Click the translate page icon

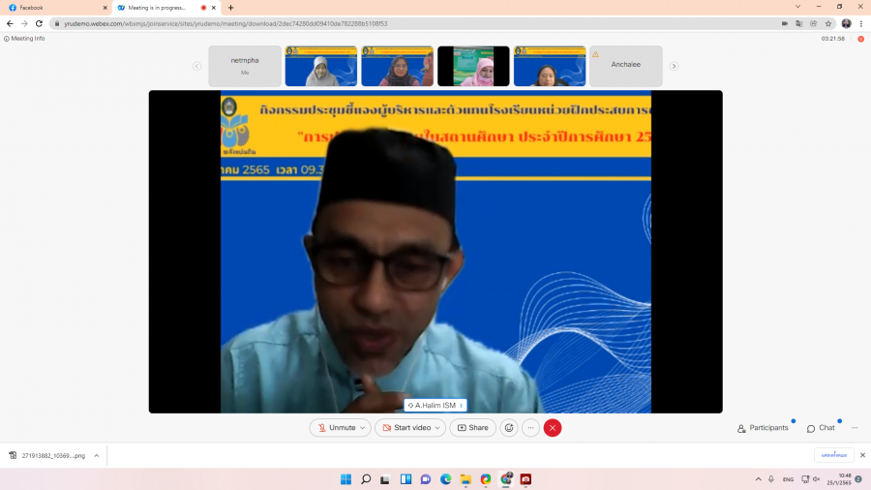point(798,23)
